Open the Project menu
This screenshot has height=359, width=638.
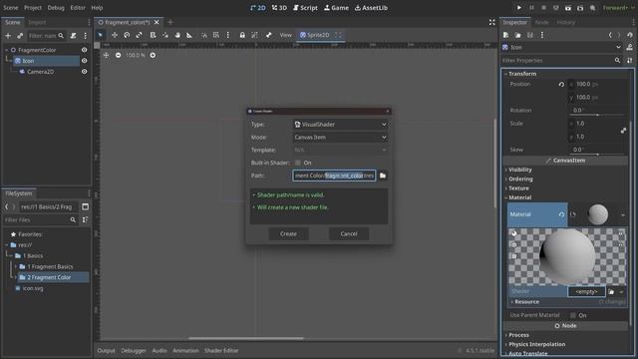[33, 8]
